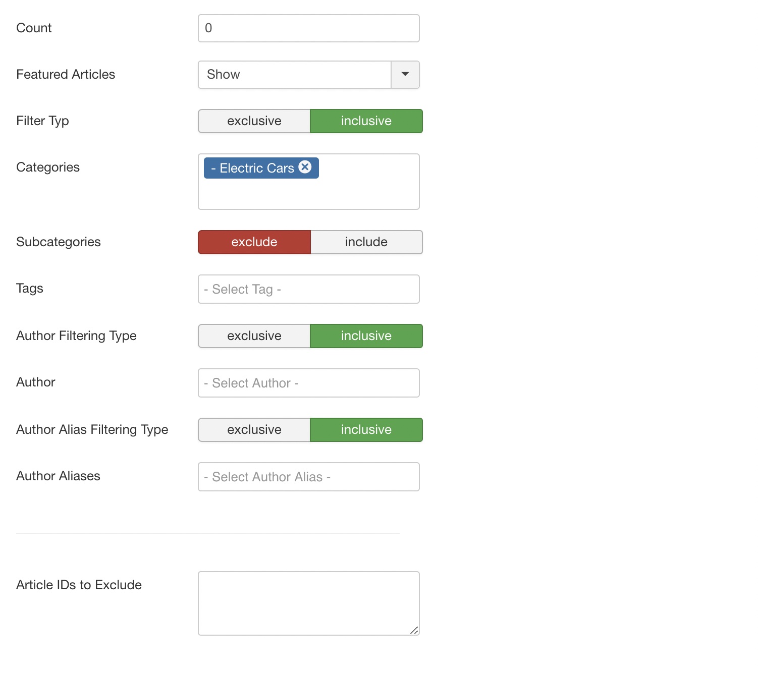Set Author Alias Filtering Type to inclusive
The image size is (758, 673).
(x=366, y=430)
